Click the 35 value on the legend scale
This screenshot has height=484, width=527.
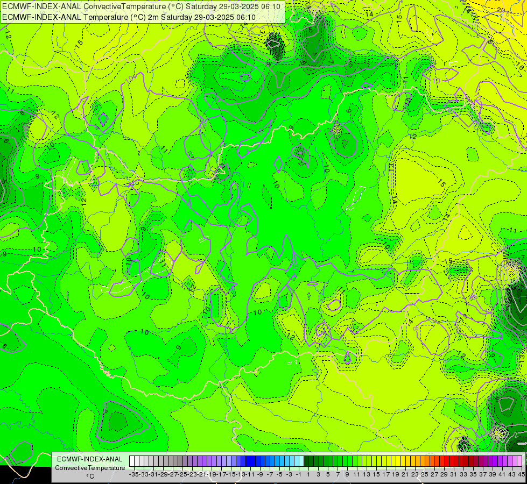click(x=473, y=474)
